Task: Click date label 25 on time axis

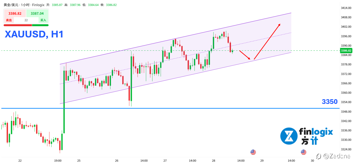Action: [79, 161]
